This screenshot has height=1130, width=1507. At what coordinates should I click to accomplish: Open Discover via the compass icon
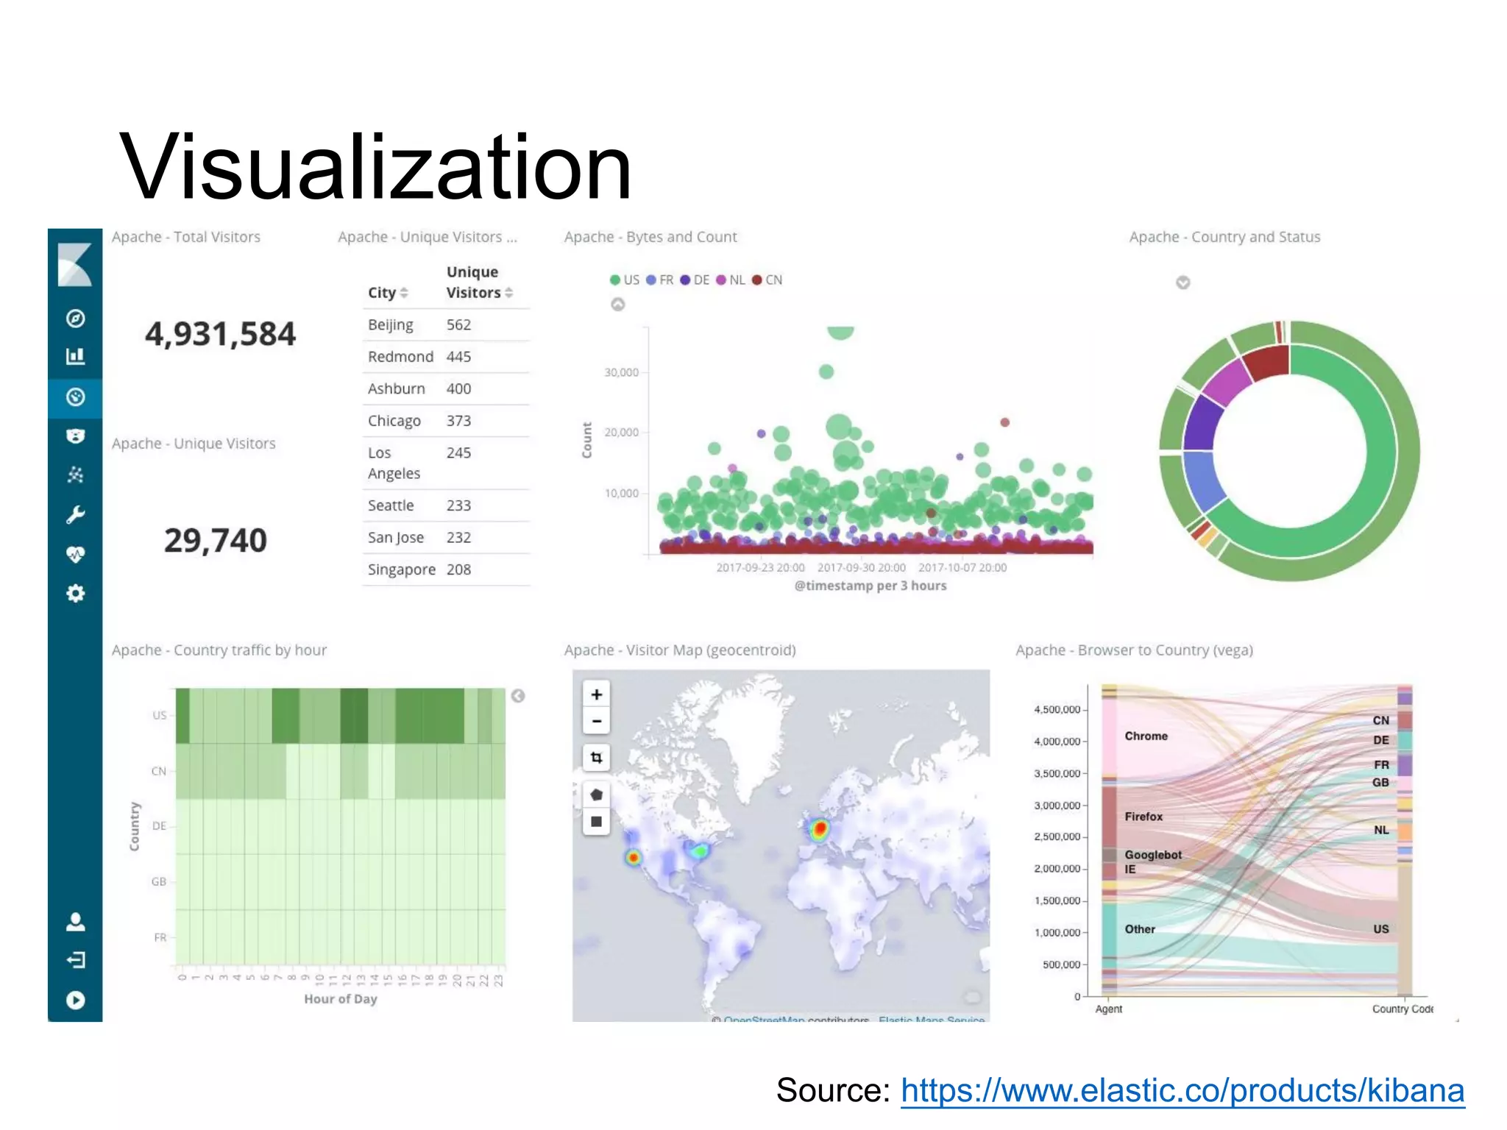coord(75,319)
